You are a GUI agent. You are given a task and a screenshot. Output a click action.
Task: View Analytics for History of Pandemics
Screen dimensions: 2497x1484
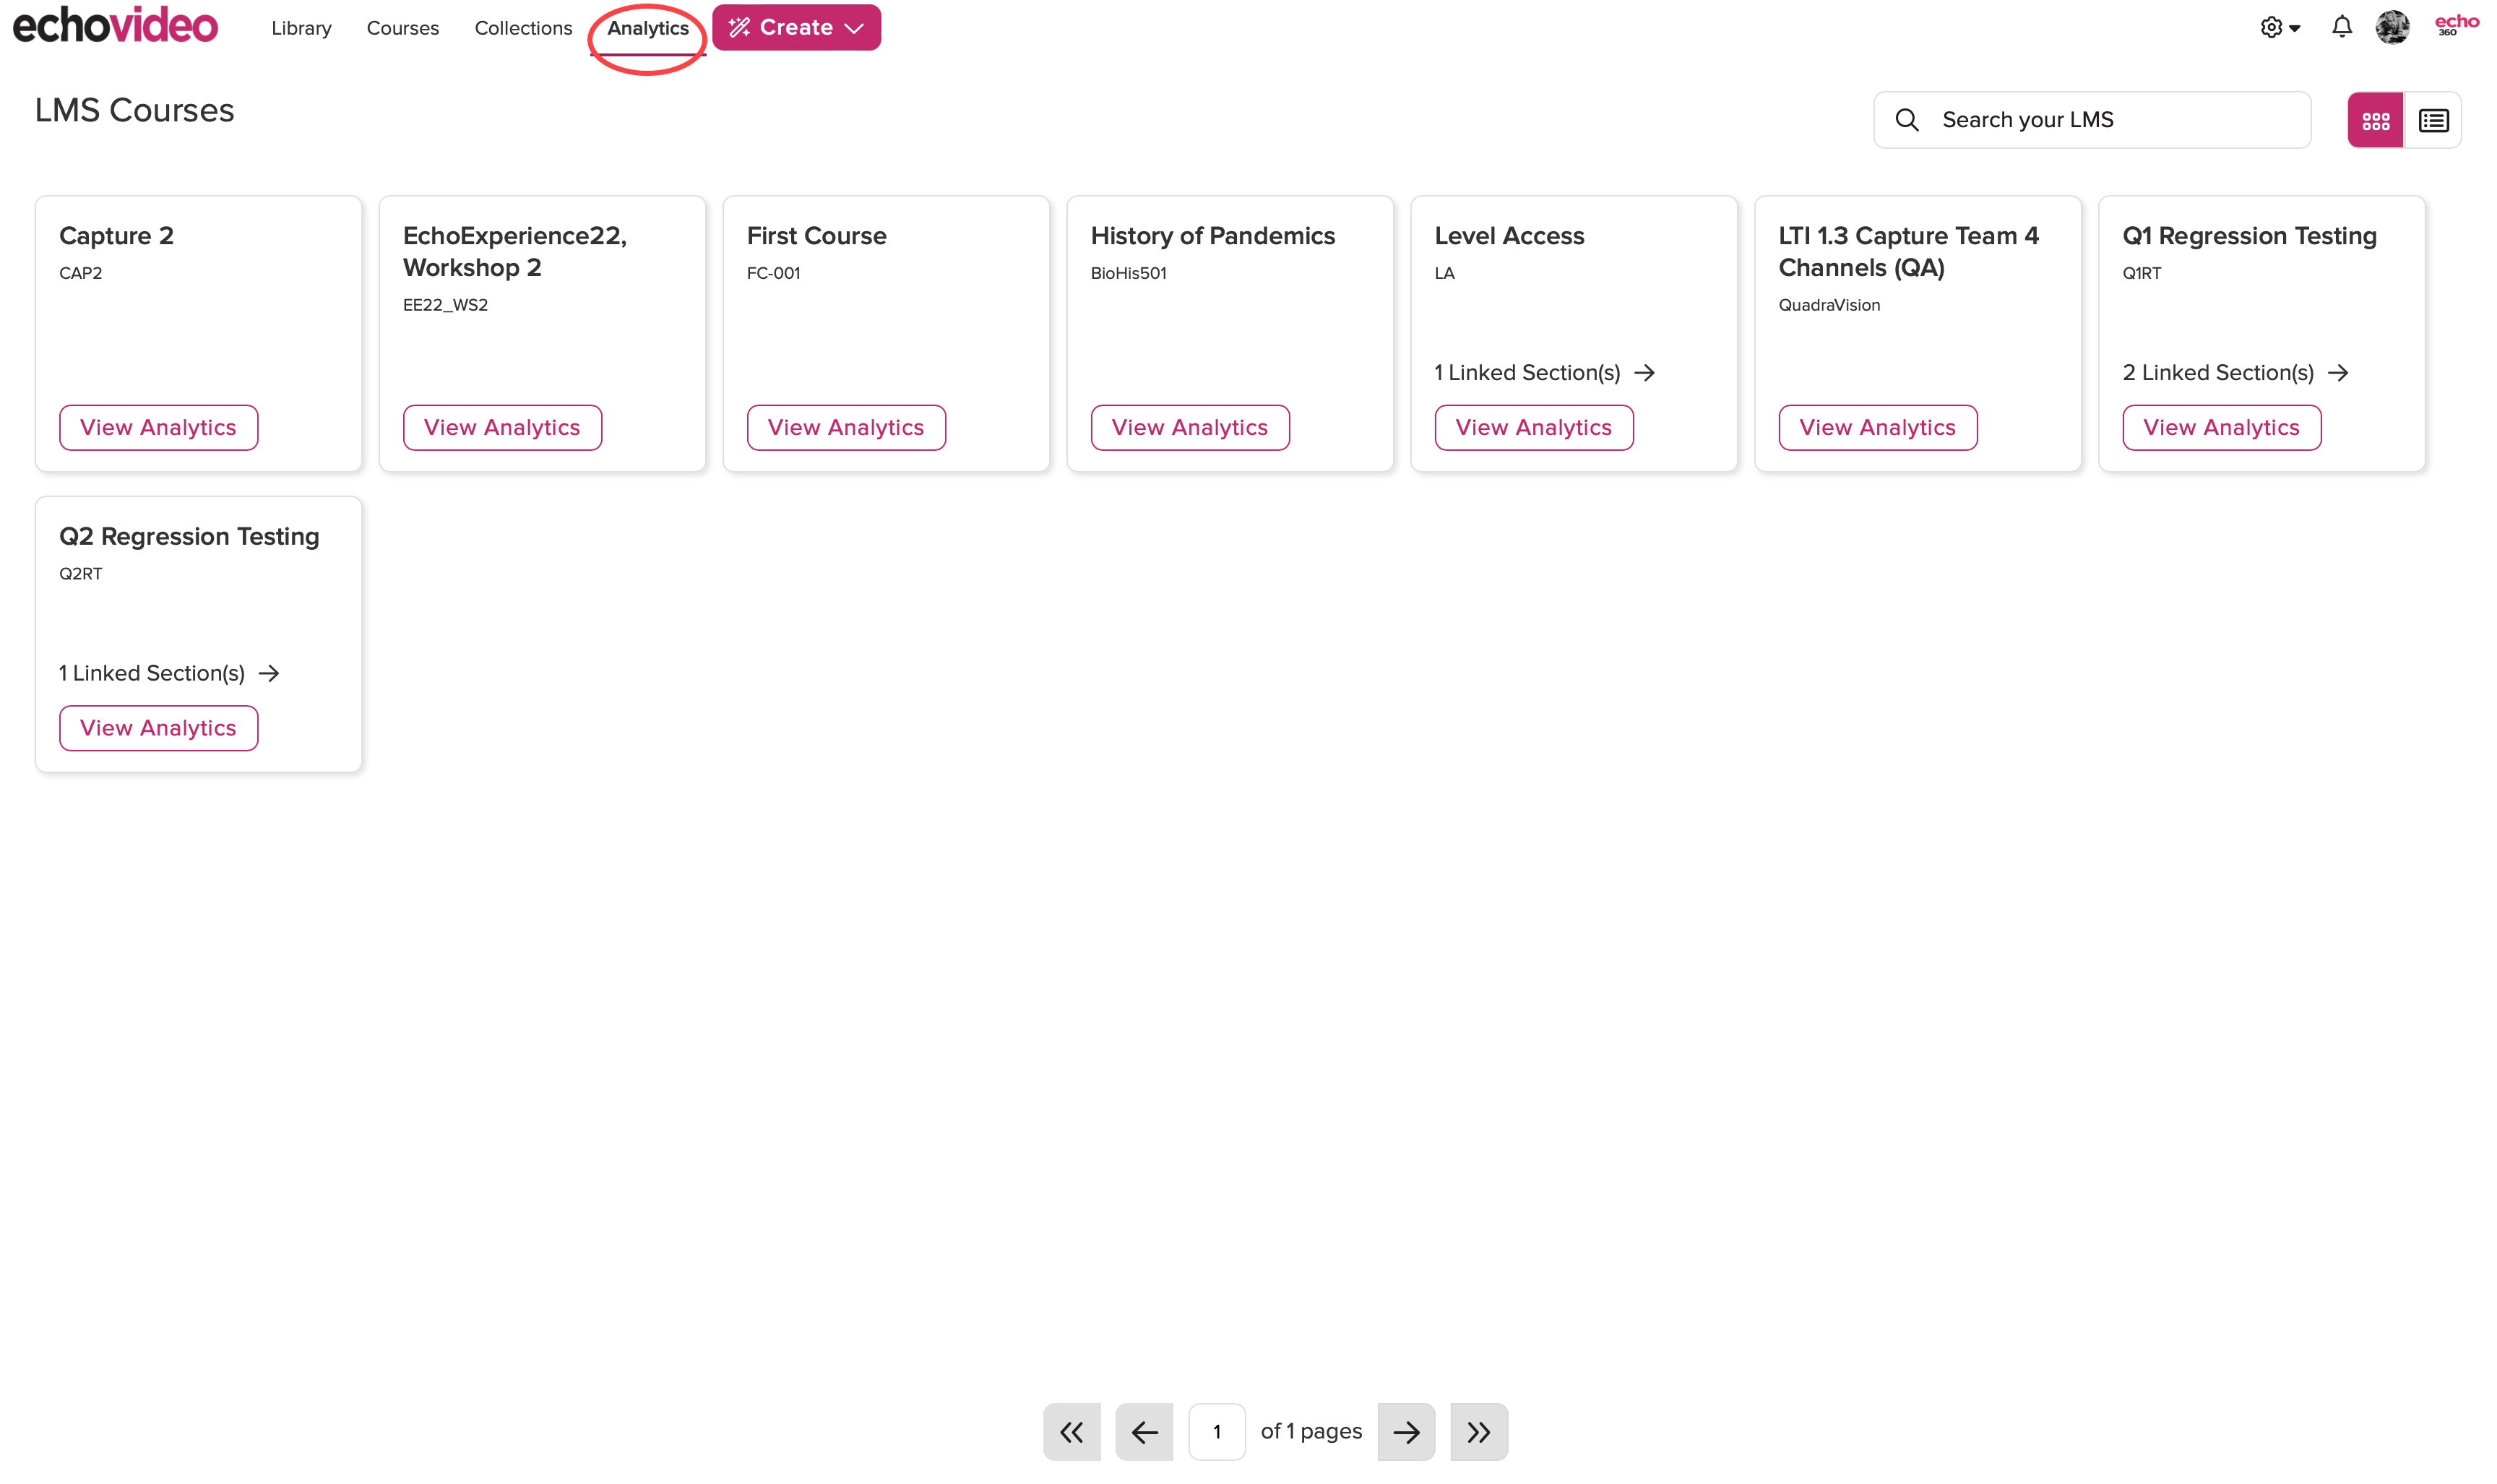pos(1190,427)
